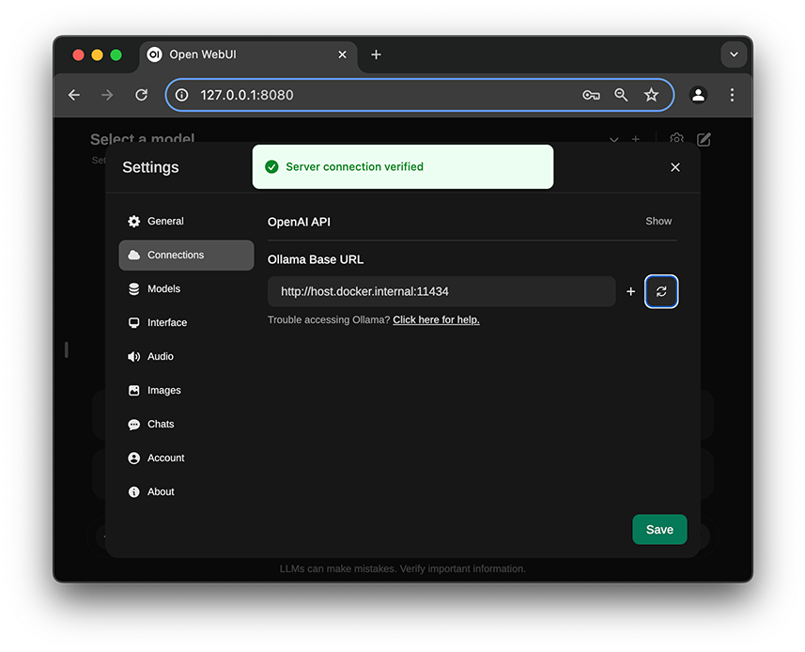
Task: Select the Open WebUI browser tab
Action: (249, 54)
